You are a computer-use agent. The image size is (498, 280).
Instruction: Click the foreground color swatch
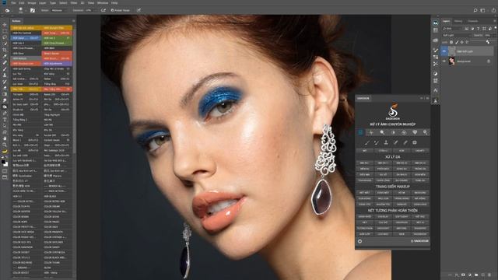(x=3, y=162)
